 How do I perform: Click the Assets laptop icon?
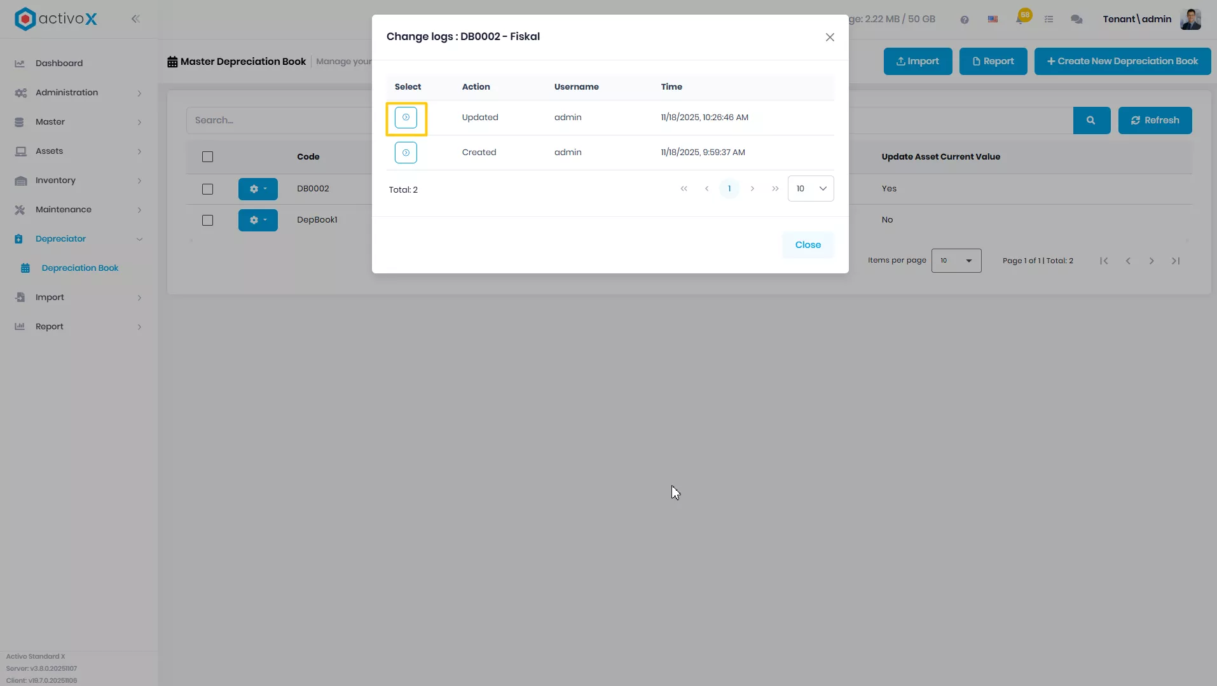(20, 151)
